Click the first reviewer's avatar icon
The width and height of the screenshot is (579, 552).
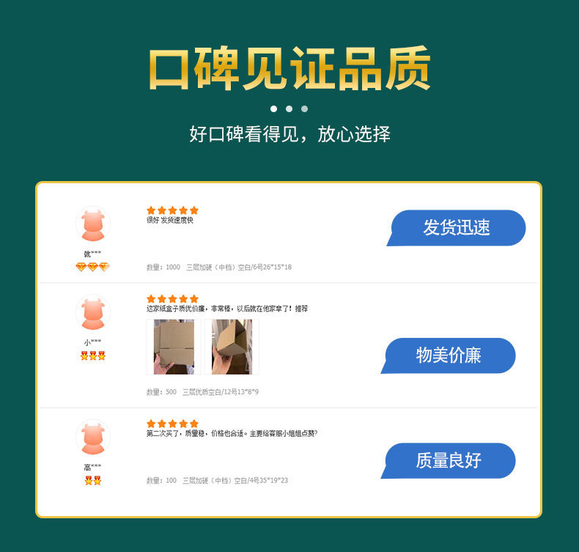click(92, 224)
